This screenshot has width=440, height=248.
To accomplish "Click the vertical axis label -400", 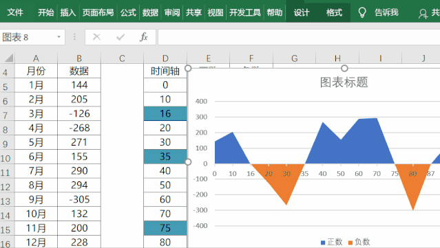I will [200, 225].
